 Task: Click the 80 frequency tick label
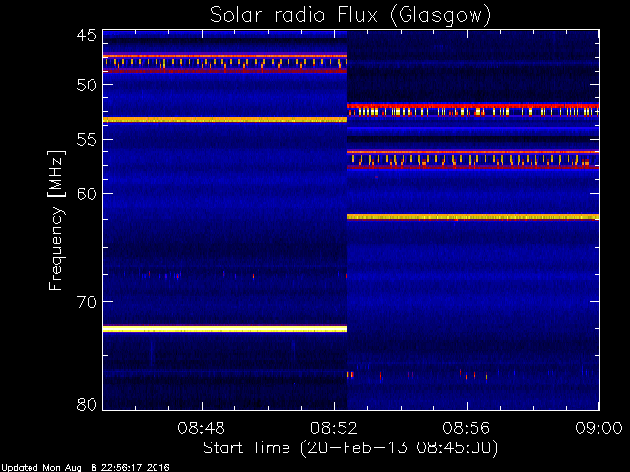point(87,404)
